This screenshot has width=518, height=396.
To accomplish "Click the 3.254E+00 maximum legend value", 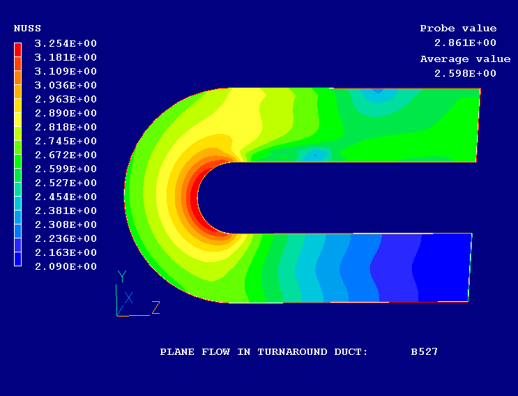I will [66, 43].
